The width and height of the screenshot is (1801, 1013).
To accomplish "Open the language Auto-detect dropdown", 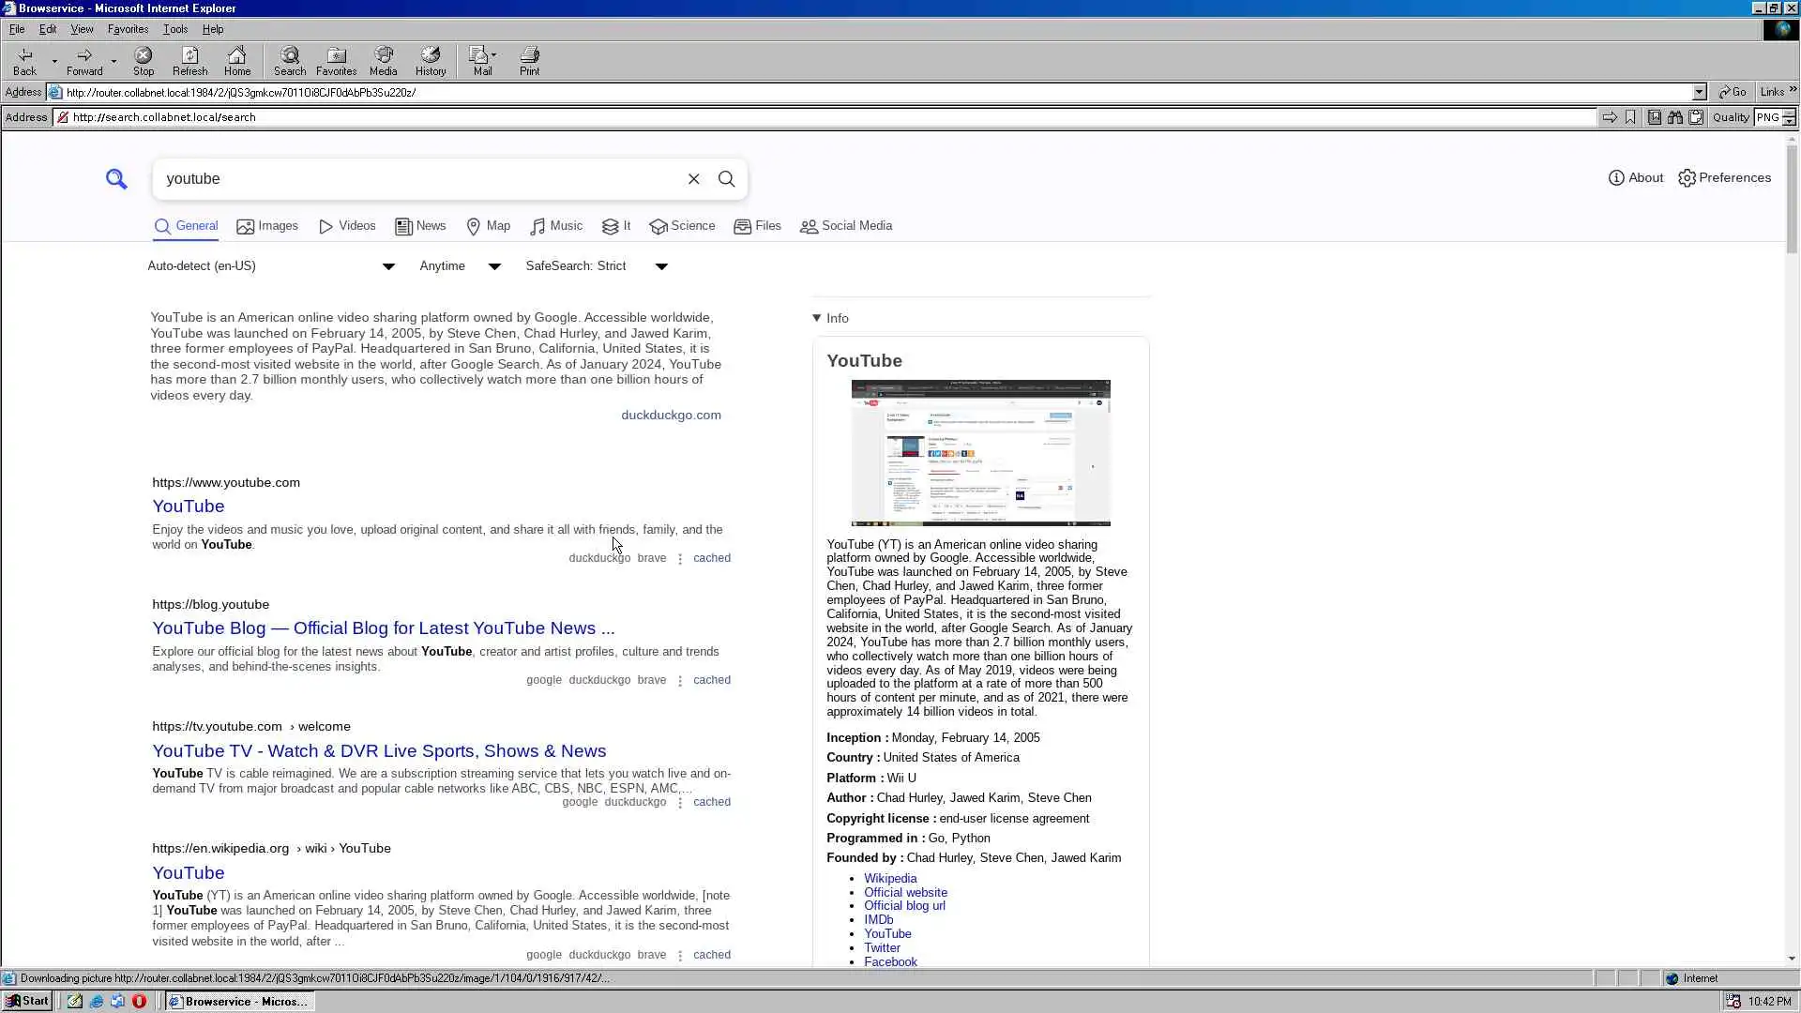I will point(270,266).
